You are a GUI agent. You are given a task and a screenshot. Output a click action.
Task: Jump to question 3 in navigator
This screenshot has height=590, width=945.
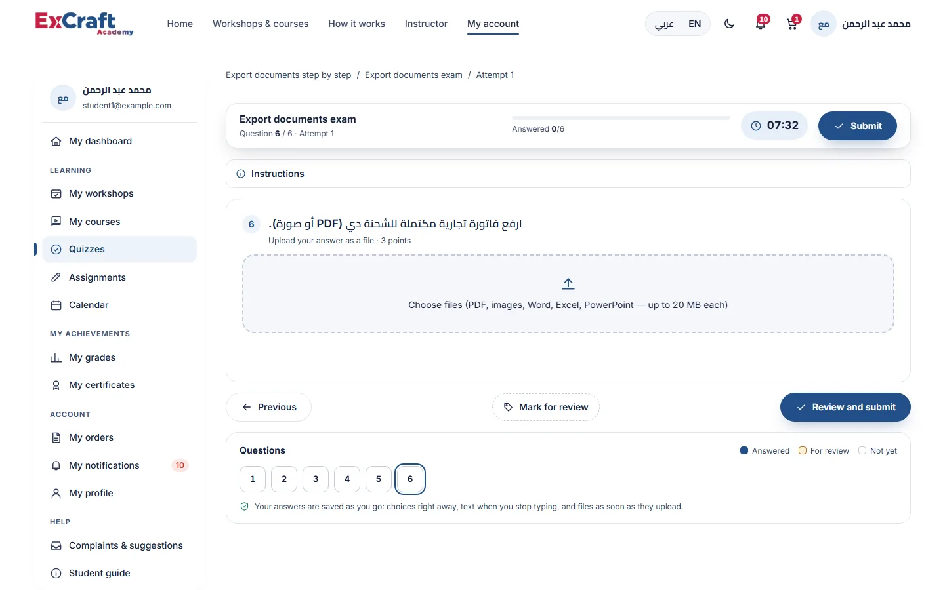[x=316, y=479]
